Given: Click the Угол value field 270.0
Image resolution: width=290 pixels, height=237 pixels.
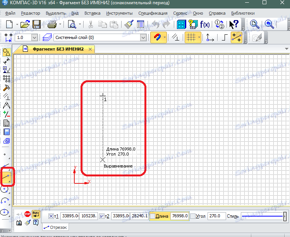Looking at the screenshot, I should [217, 216].
